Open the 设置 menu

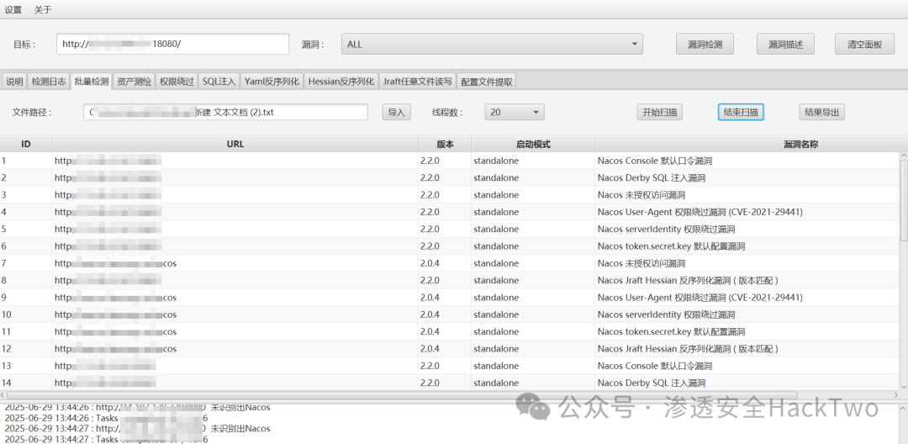click(13, 9)
